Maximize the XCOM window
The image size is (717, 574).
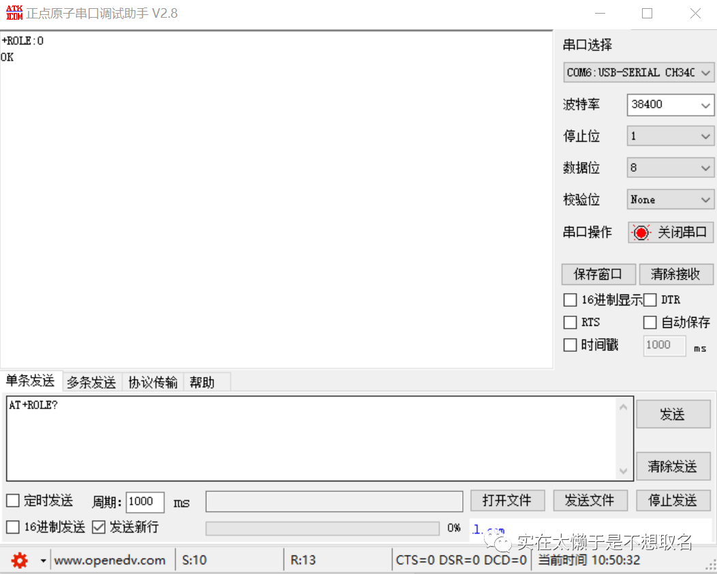point(647,14)
